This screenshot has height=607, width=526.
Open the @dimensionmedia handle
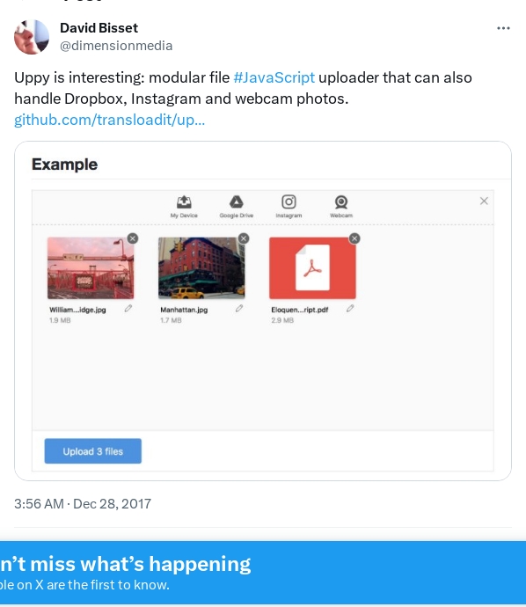point(116,46)
